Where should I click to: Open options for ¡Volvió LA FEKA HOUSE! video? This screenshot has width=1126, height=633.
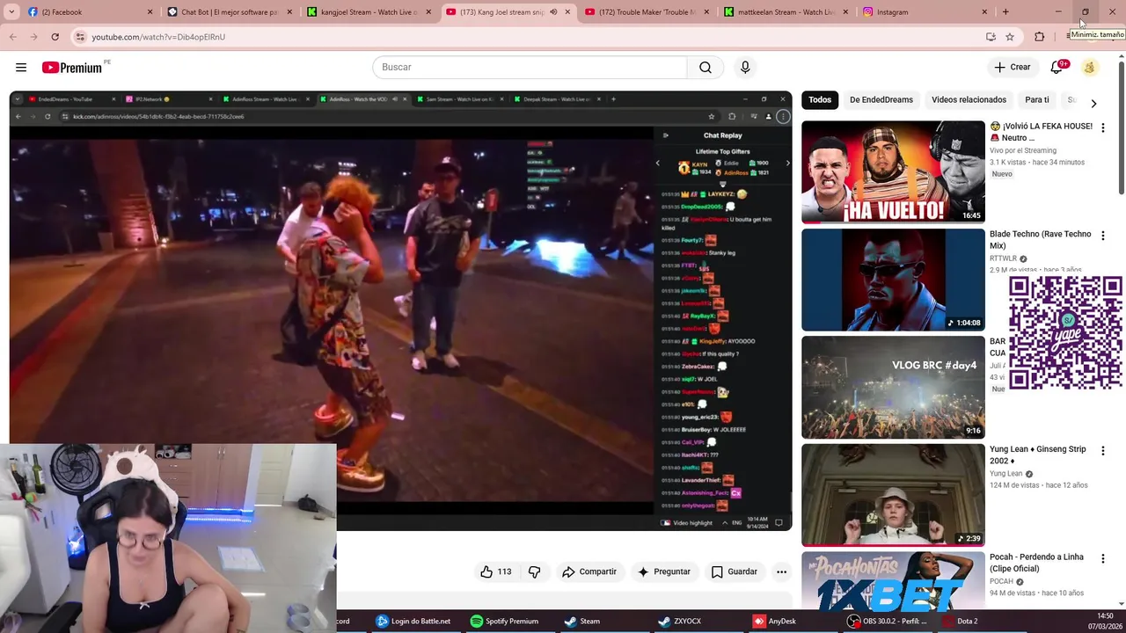point(1102,127)
